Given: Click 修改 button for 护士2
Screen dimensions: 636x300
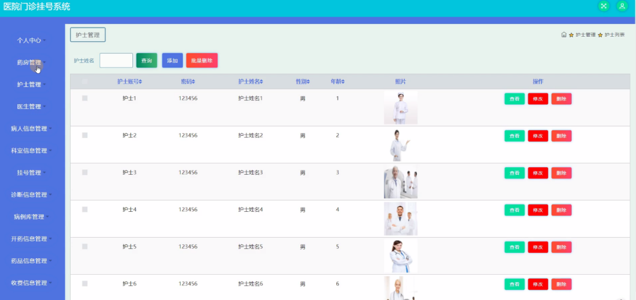Looking at the screenshot, I should [538, 136].
